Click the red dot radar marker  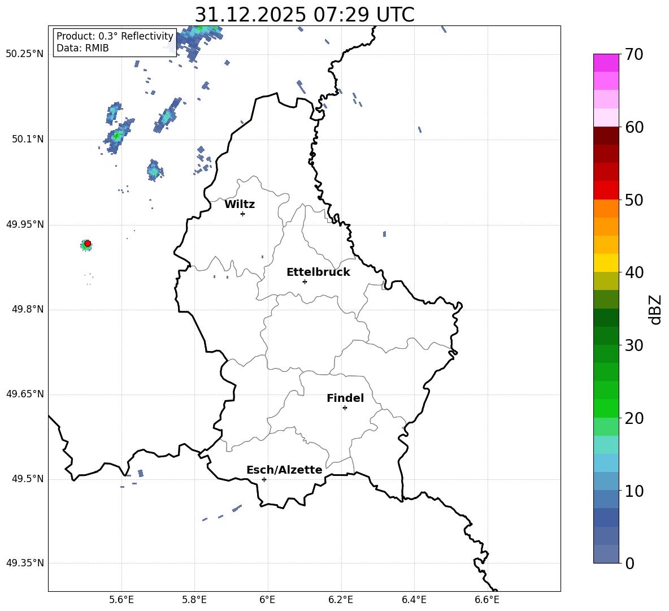tap(88, 244)
